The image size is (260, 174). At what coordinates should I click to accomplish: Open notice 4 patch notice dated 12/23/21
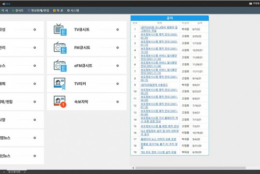(159, 50)
